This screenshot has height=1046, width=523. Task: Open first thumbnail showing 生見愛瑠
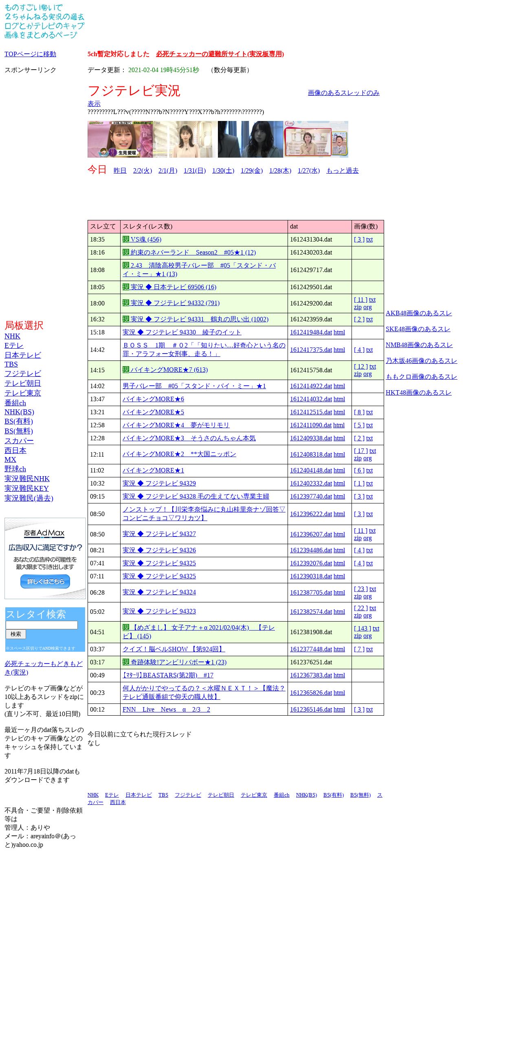(x=120, y=139)
